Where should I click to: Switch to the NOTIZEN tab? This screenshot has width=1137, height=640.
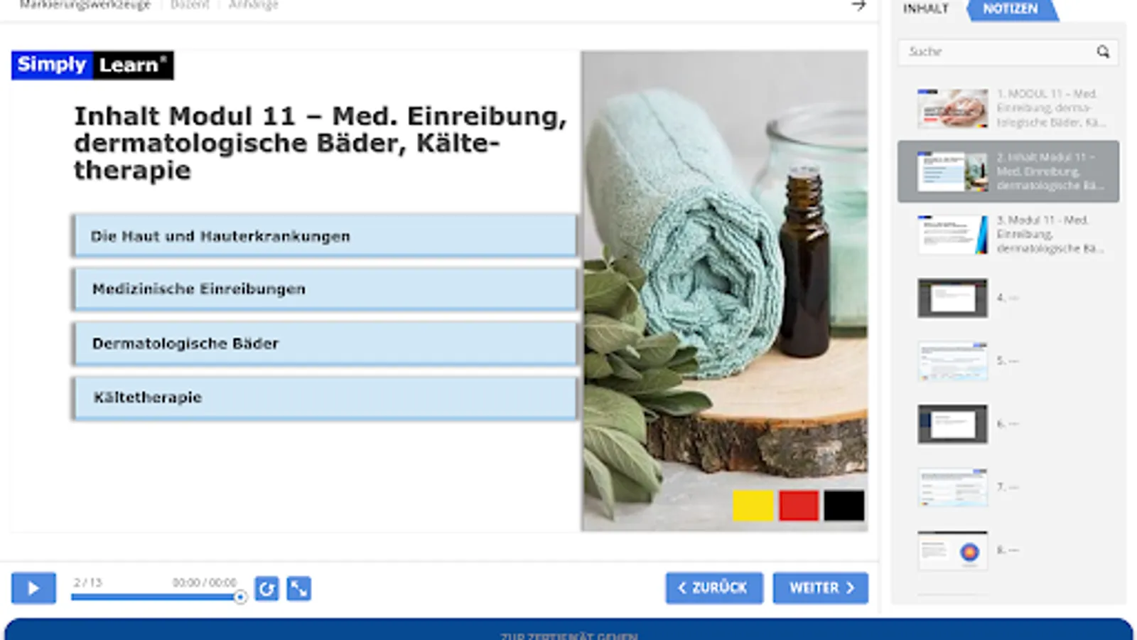point(1010,9)
